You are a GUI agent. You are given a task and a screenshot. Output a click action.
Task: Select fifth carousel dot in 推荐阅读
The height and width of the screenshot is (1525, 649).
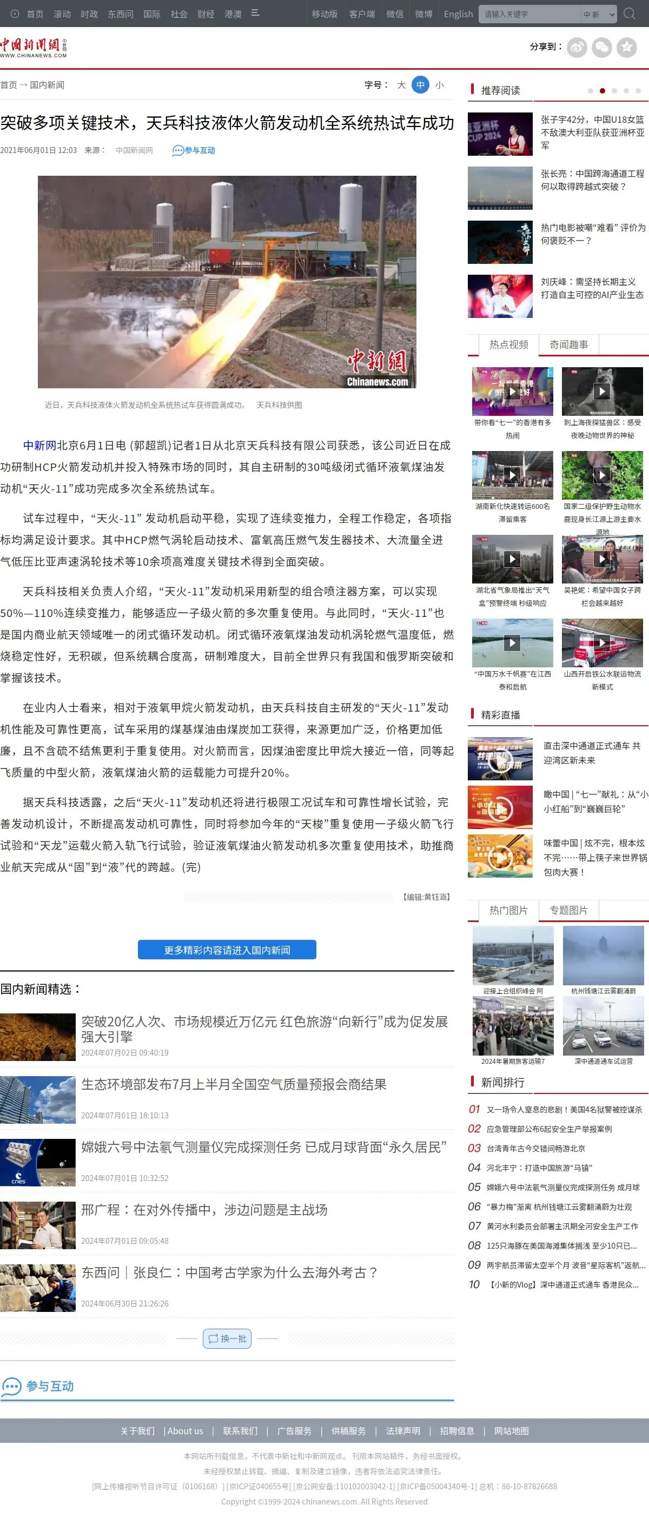click(638, 90)
